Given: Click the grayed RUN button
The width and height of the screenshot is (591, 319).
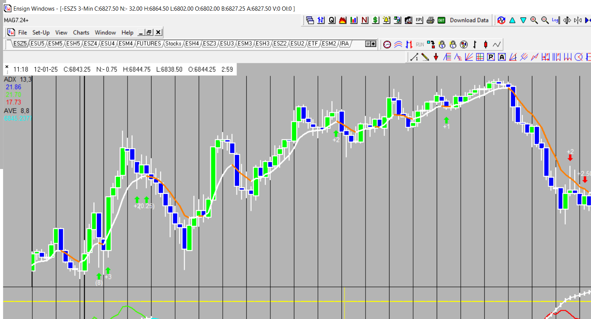Looking at the screenshot, I should pyautogui.click(x=420, y=45).
